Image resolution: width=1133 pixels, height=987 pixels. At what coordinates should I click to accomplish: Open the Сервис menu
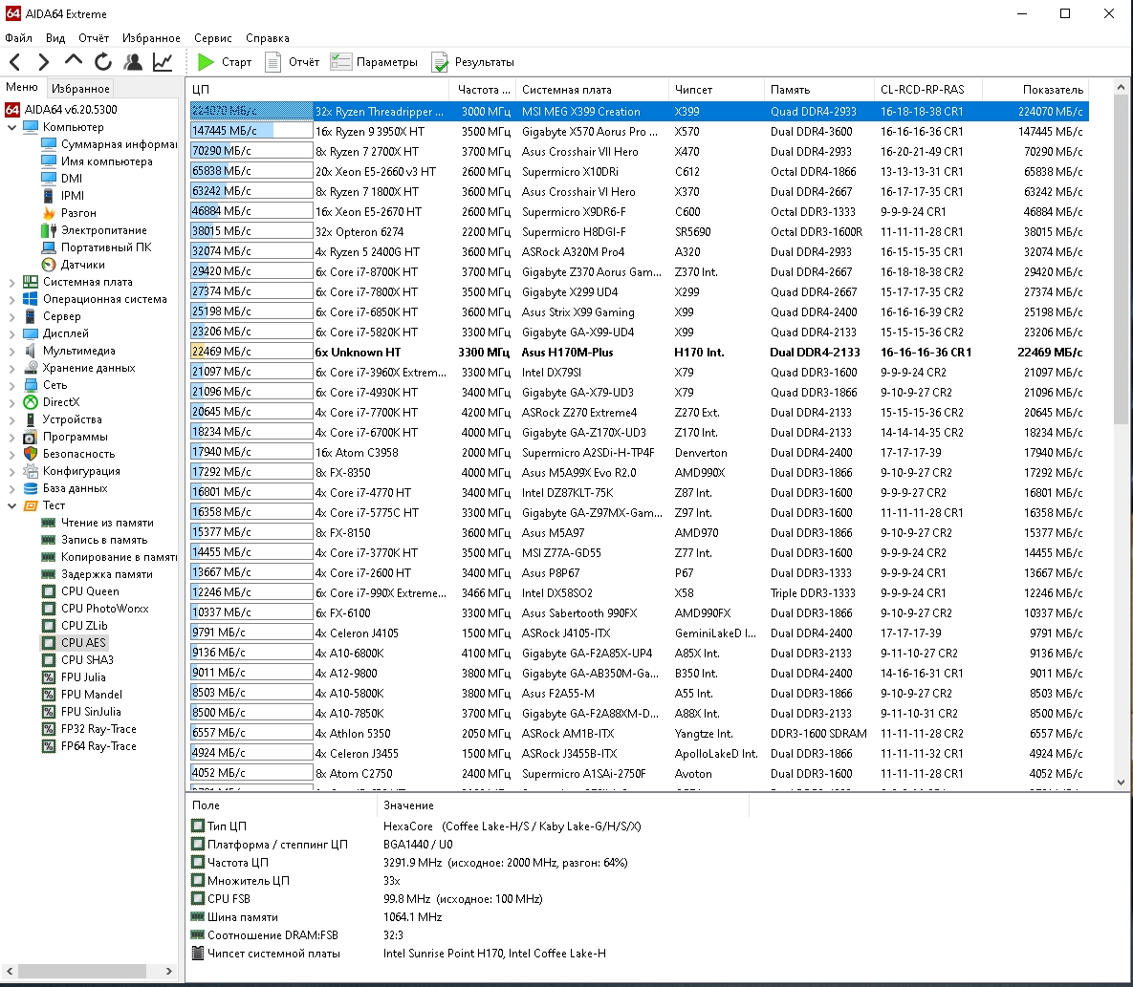[212, 38]
